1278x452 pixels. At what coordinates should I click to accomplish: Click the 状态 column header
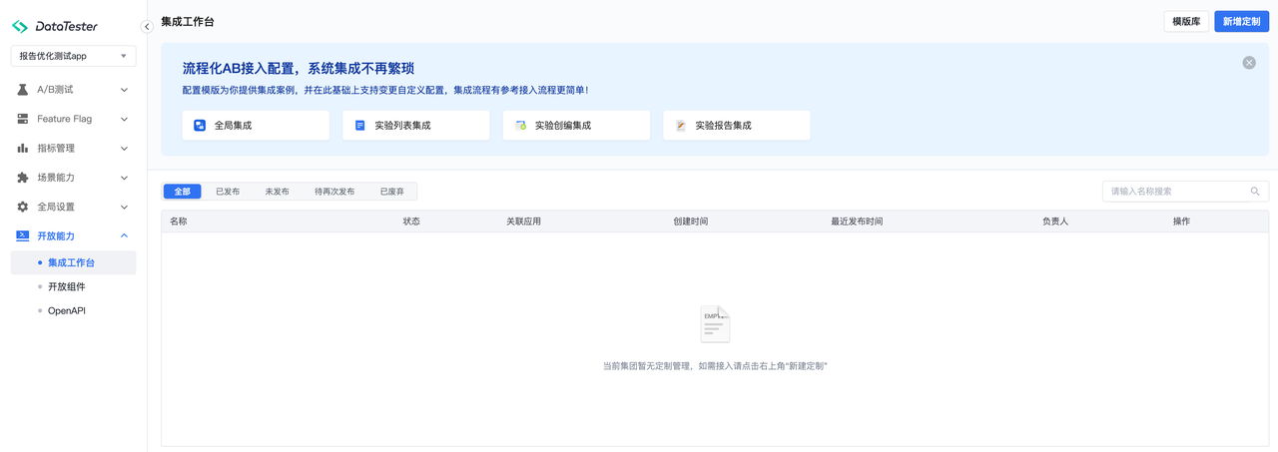point(411,222)
